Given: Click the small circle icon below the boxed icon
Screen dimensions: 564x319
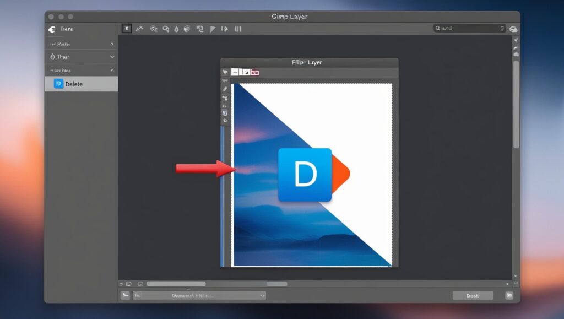Looking at the screenshot, I should coord(225,121).
